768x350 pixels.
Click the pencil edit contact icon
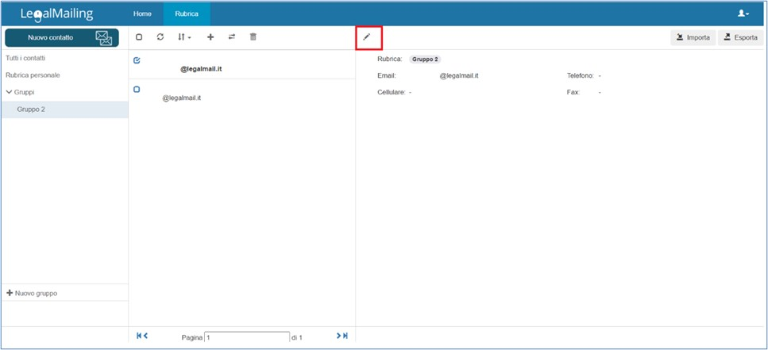(367, 37)
